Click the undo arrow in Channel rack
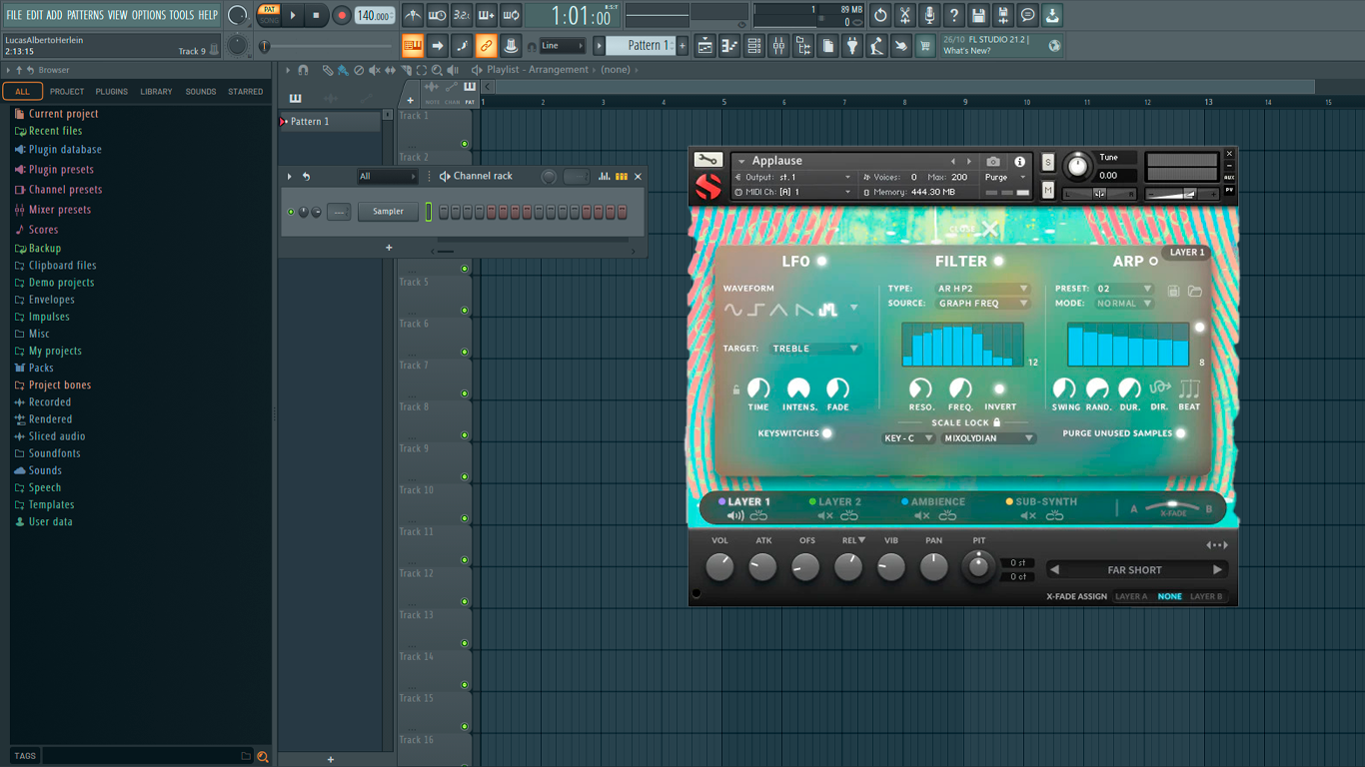 pyautogui.click(x=307, y=177)
